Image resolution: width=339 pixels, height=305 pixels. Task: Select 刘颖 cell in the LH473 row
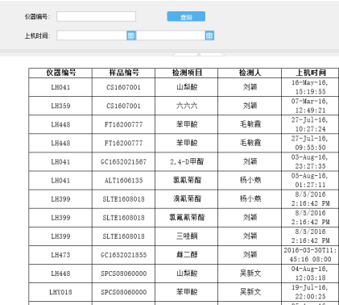(x=250, y=255)
